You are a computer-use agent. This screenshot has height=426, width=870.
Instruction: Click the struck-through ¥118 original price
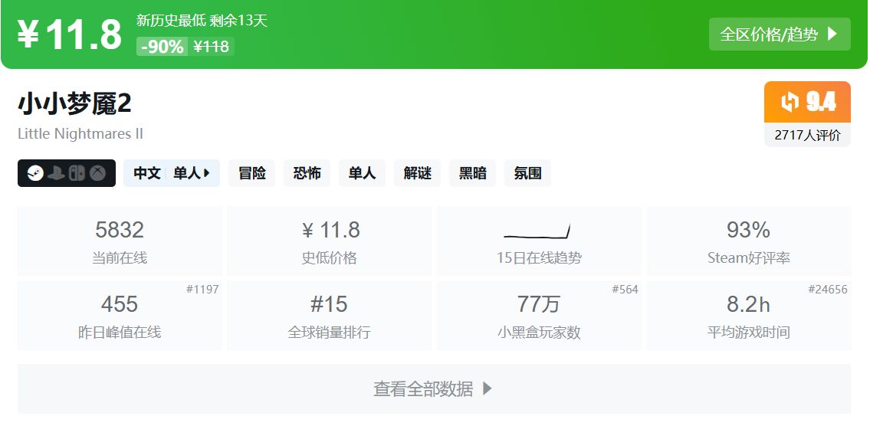[212, 47]
